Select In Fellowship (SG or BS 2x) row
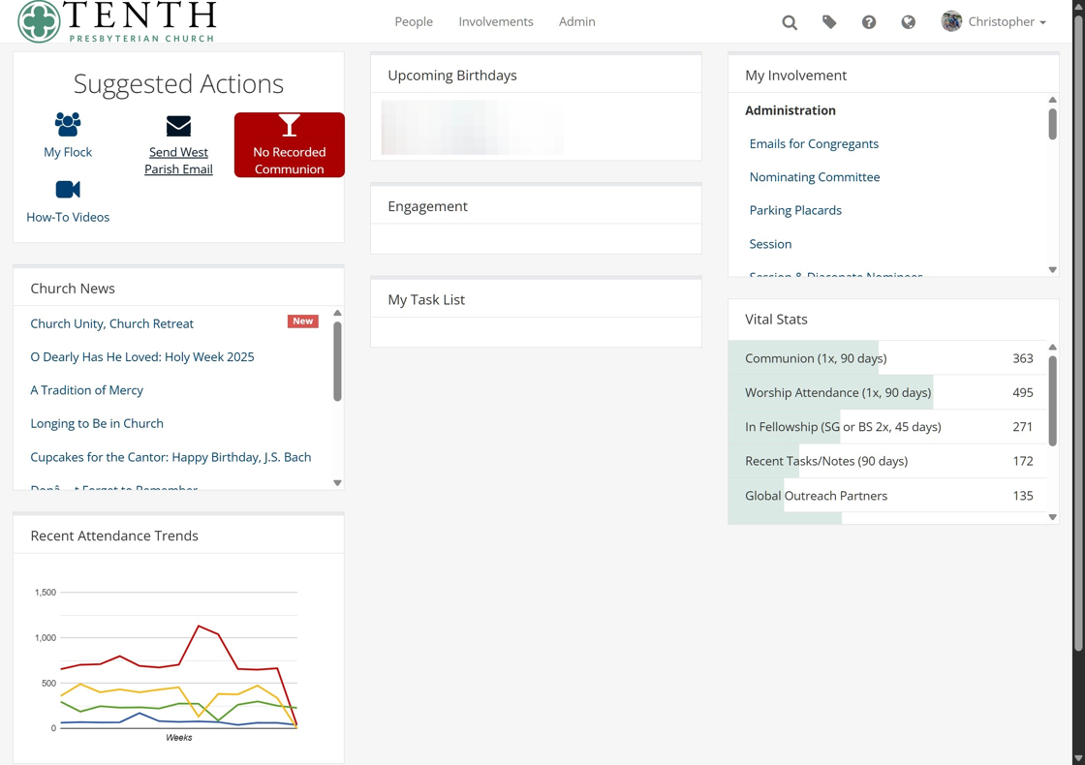Screen dimensions: 1085x765 (887, 427)
